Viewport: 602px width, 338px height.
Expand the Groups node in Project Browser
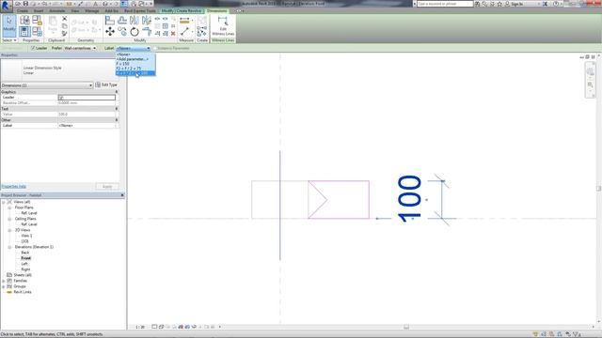4,286
